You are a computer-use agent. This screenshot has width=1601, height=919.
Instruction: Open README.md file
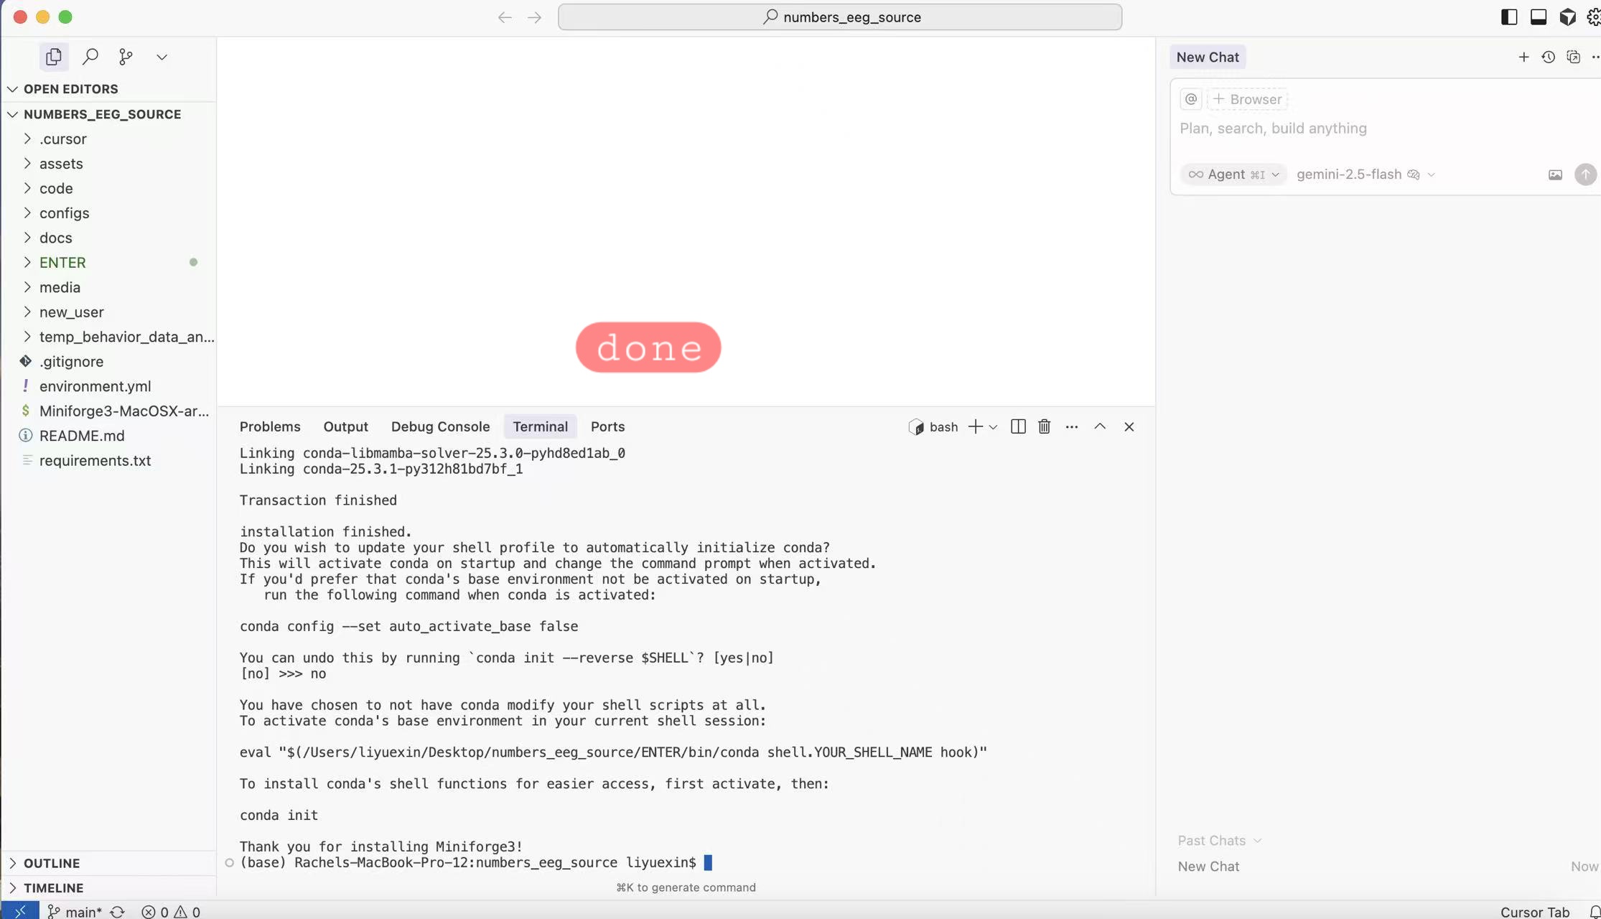[x=82, y=436]
